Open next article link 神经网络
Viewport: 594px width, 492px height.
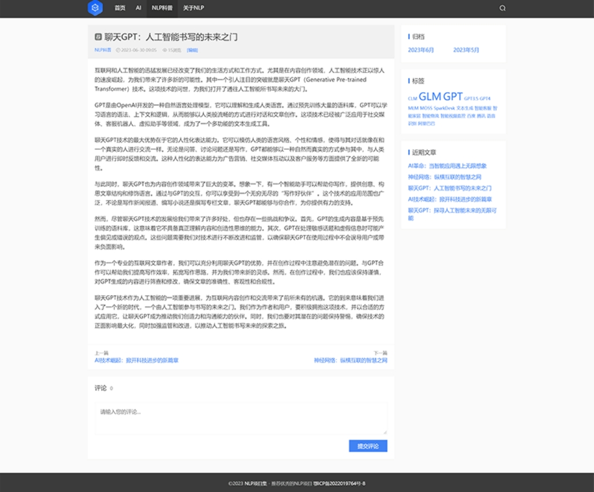[351, 360]
